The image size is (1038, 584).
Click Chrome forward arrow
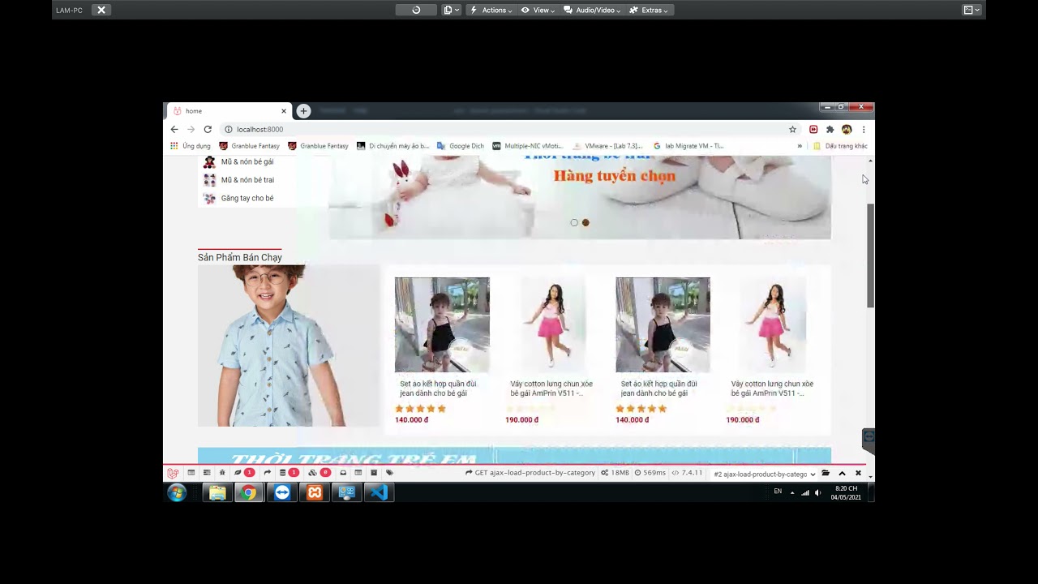click(x=191, y=129)
